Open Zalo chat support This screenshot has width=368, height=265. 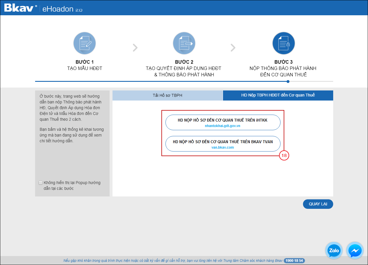334,250
